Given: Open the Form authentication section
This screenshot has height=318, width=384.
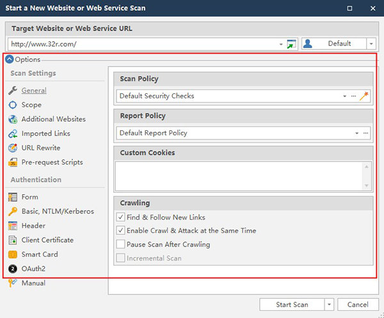Looking at the screenshot, I should click(x=29, y=197).
